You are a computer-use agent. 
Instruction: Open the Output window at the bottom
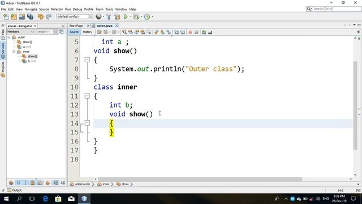click(x=14, y=190)
